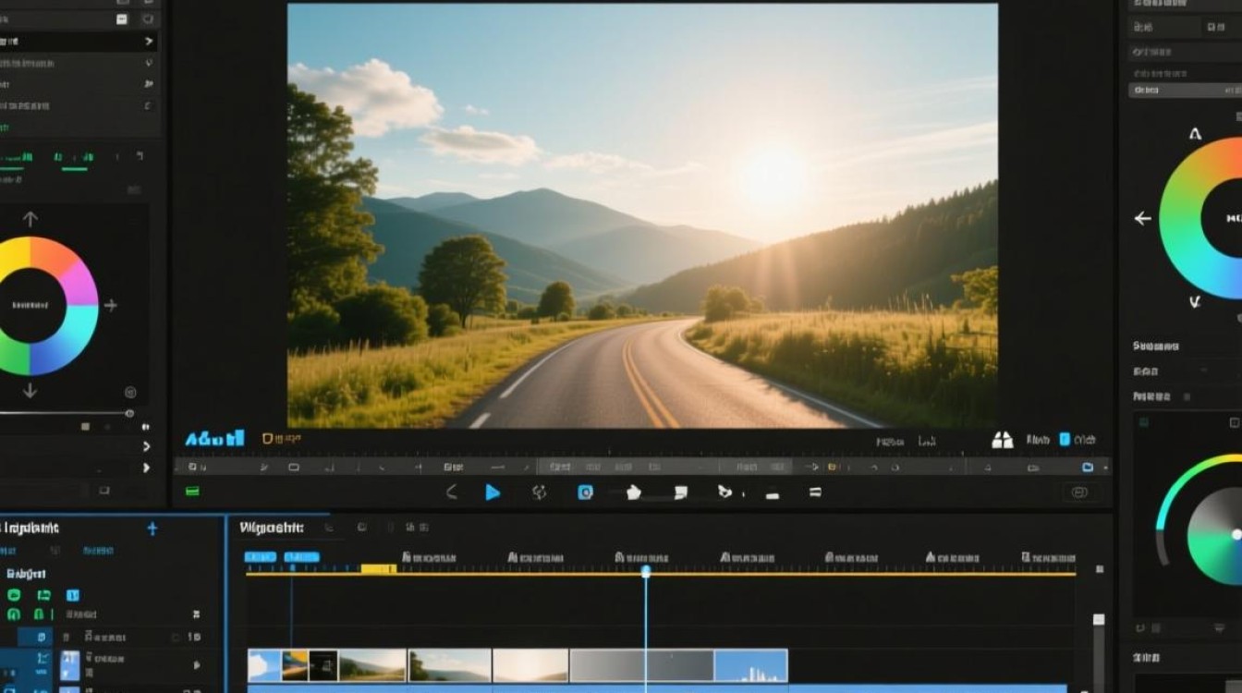Open the blue folder icon below the preview
This screenshot has width=1242, height=693.
[x=1088, y=468]
